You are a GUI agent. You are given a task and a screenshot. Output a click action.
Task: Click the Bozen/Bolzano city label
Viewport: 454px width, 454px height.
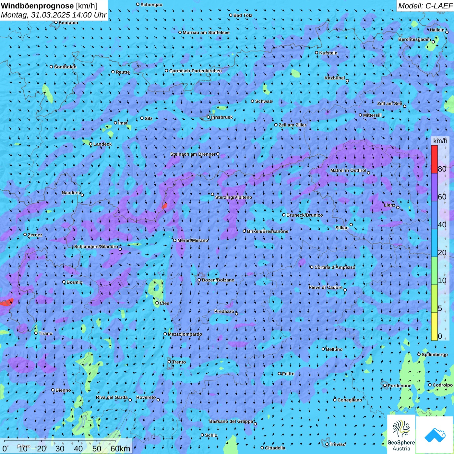click(218, 280)
